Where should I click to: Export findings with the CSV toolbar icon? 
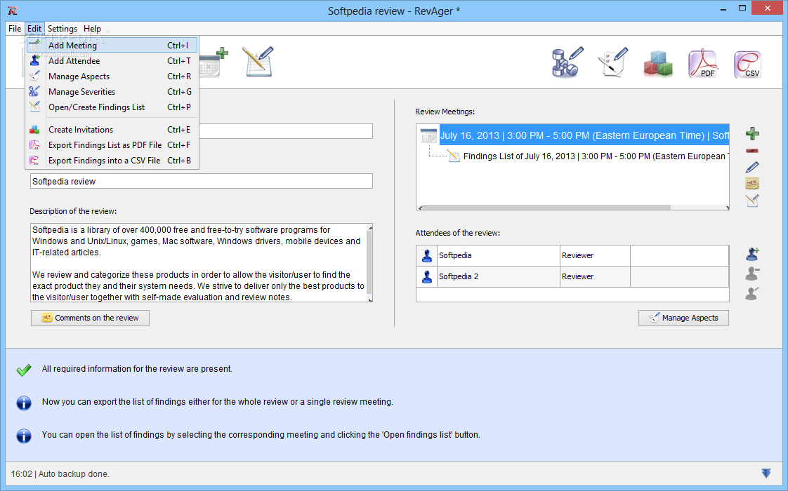point(747,64)
